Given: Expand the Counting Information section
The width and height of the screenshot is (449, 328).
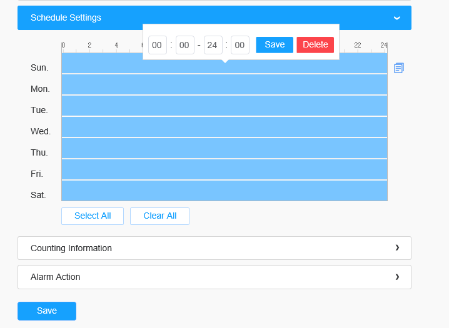Looking at the screenshot, I should tap(214, 248).
